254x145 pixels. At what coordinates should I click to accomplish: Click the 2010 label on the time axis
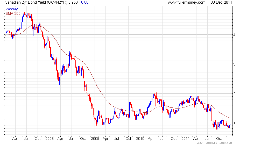point(140,139)
